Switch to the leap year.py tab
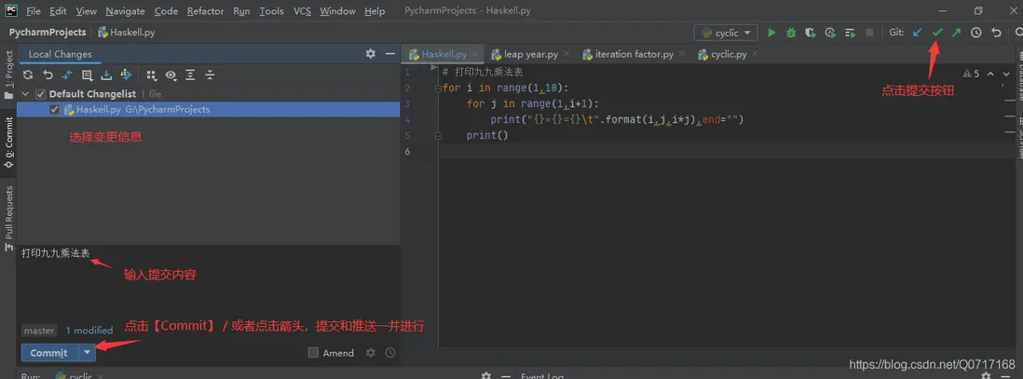The width and height of the screenshot is (1023, 379). point(525,54)
